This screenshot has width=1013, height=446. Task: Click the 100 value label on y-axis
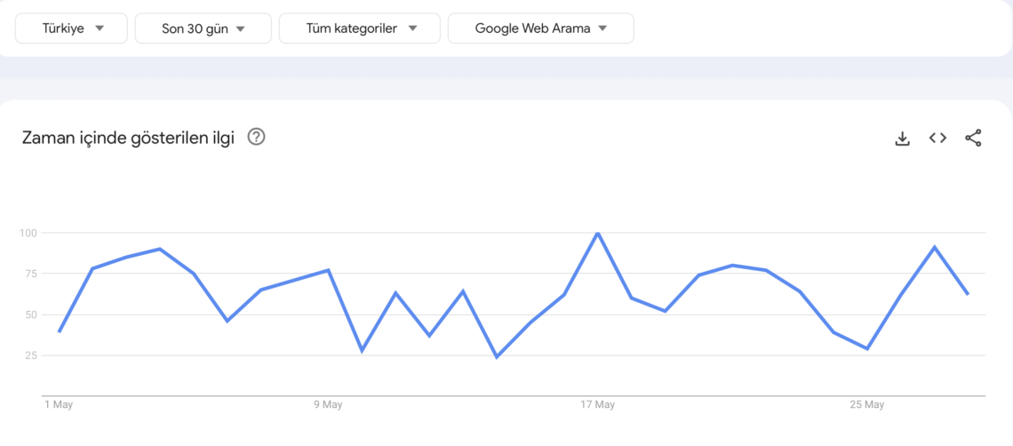point(29,233)
